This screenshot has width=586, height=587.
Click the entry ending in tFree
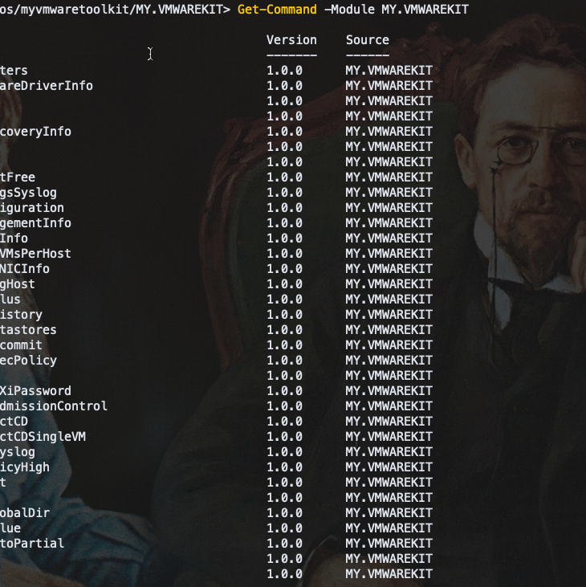[18, 177]
